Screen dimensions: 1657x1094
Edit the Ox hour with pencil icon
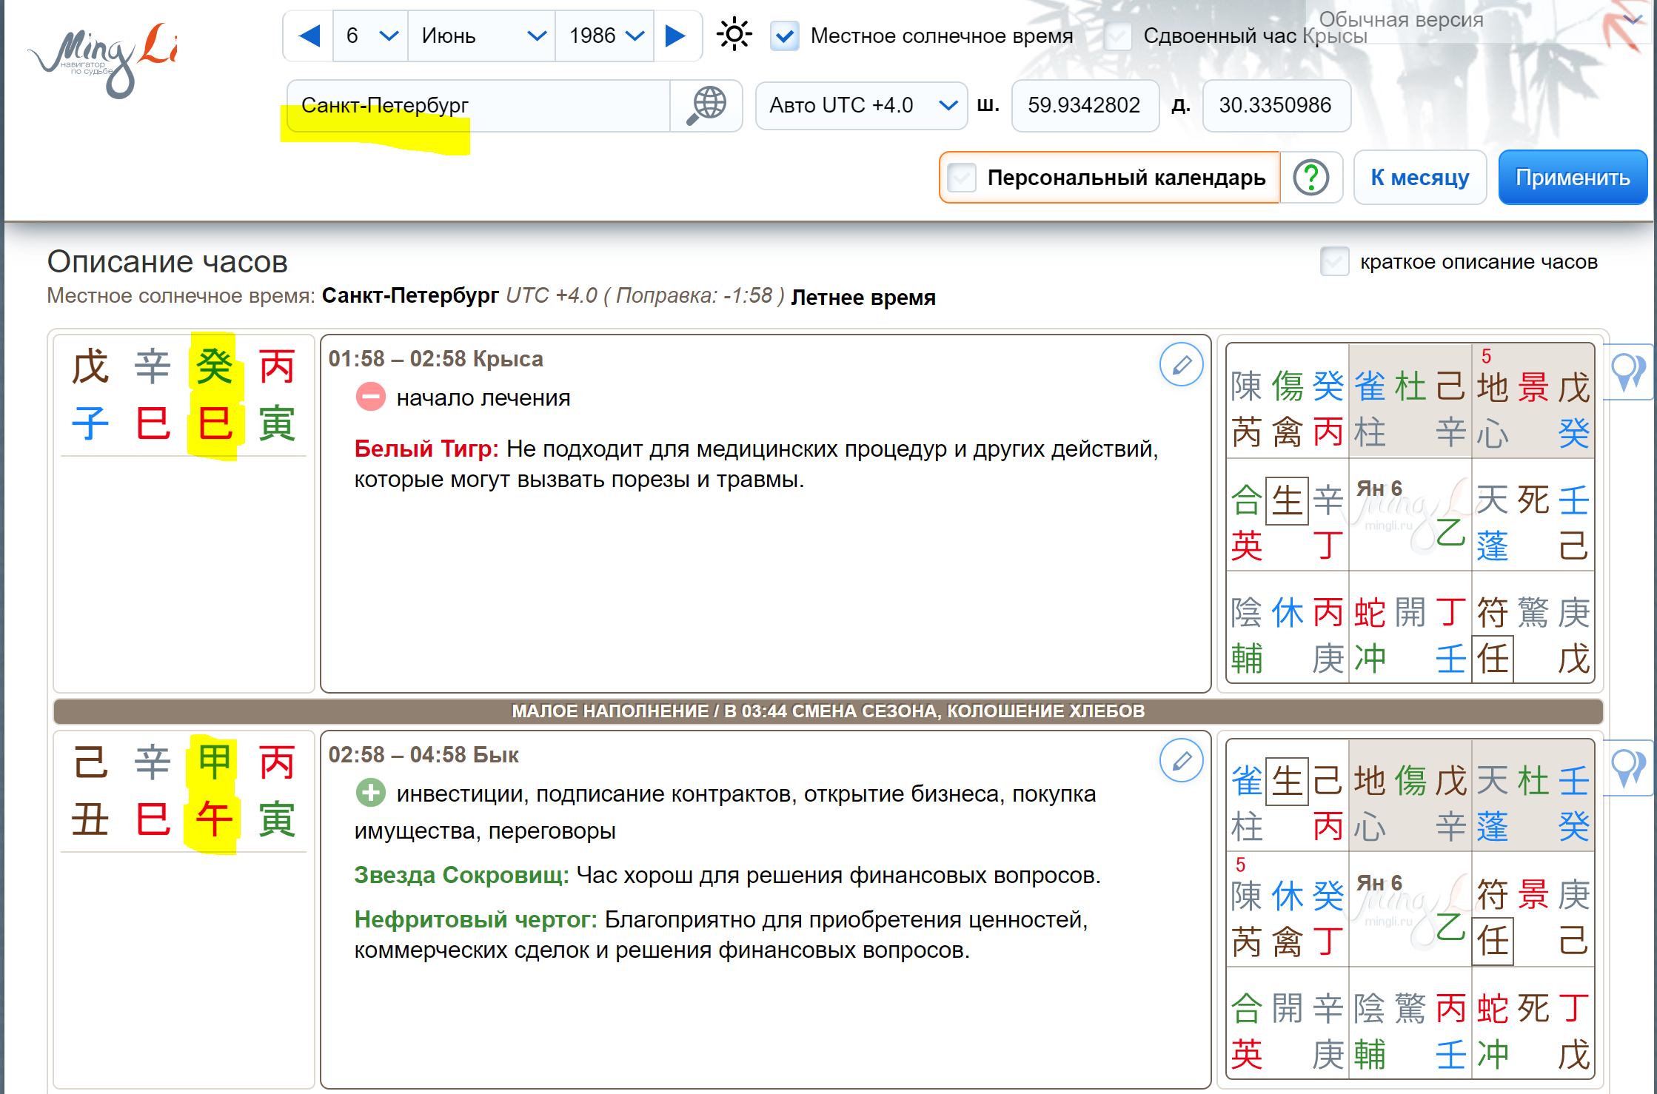[1181, 760]
